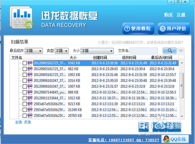This screenshot has height=144, width=195.
Task: Click the QQ penguin online-chat icon
Action: point(166,139)
